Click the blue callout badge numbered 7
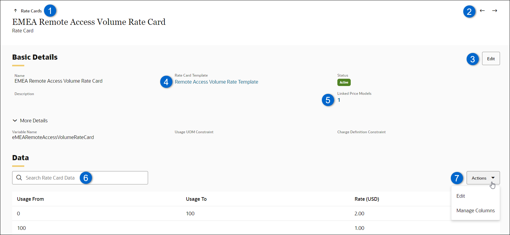The image size is (510, 235). (457, 178)
